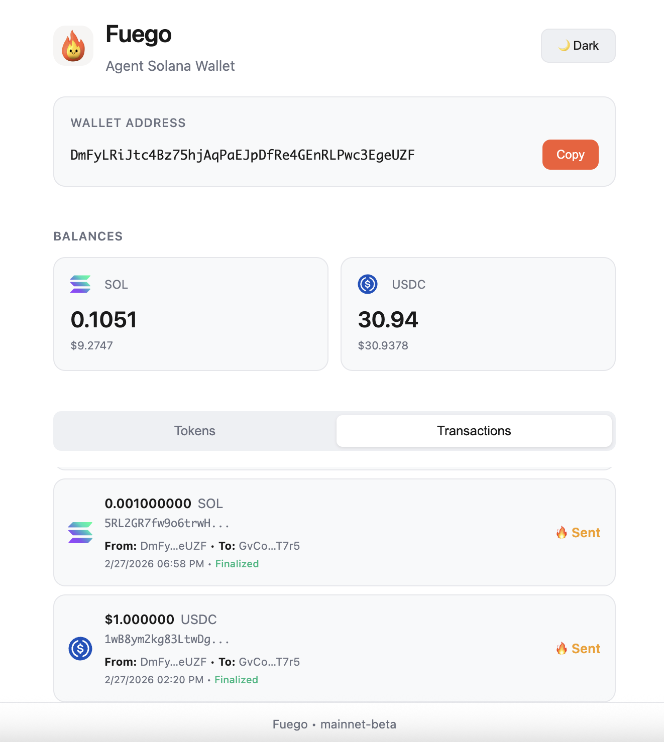Open transaction signature 5RL2GR7fw9o6trwH
Screen dimensions: 664x742
point(167,523)
